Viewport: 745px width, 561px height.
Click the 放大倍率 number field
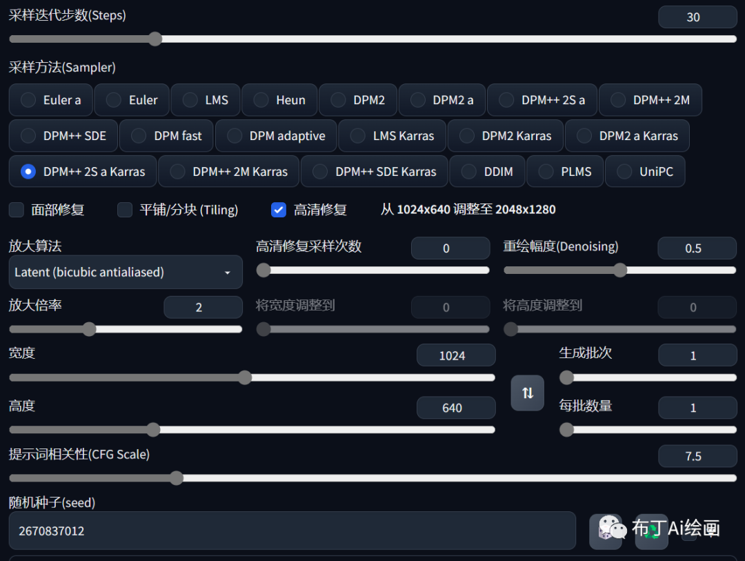pos(202,307)
